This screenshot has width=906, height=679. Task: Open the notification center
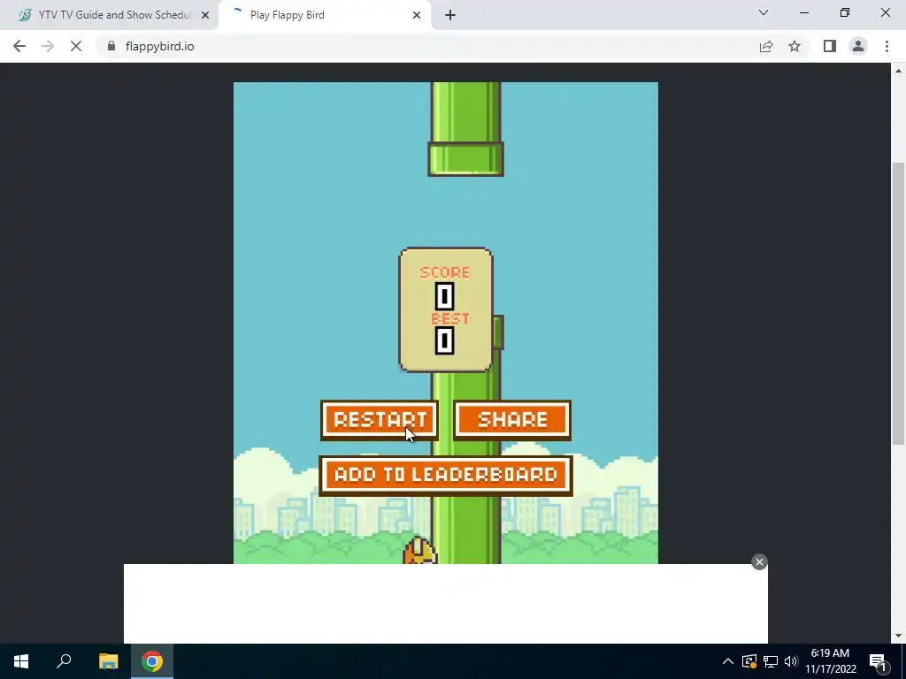tap(879, 661)
